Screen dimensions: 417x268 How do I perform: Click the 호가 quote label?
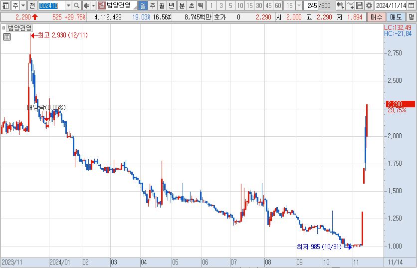[x=220, y=17]
